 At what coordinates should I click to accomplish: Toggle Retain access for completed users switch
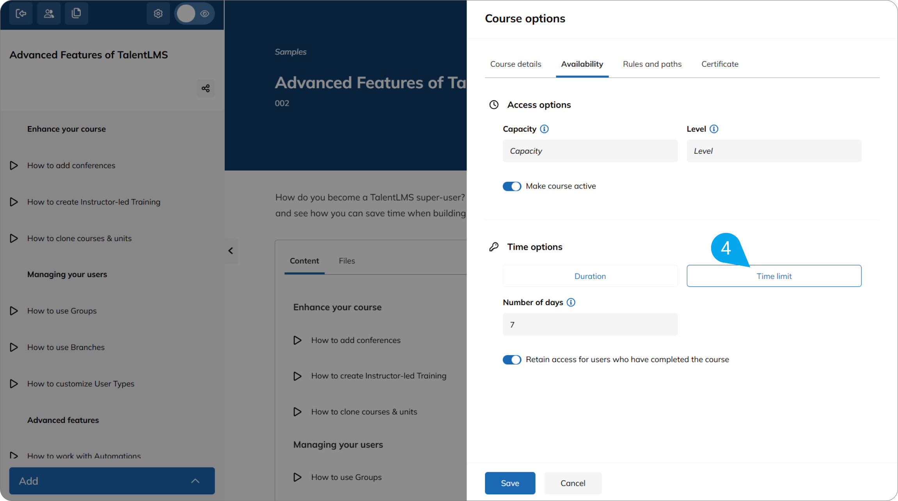coord(512,359)
